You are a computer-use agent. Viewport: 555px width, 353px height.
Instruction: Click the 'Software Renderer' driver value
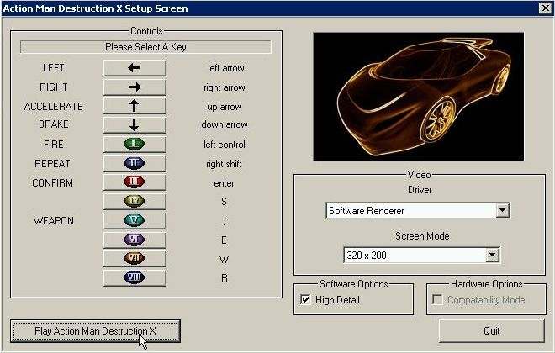367,211
